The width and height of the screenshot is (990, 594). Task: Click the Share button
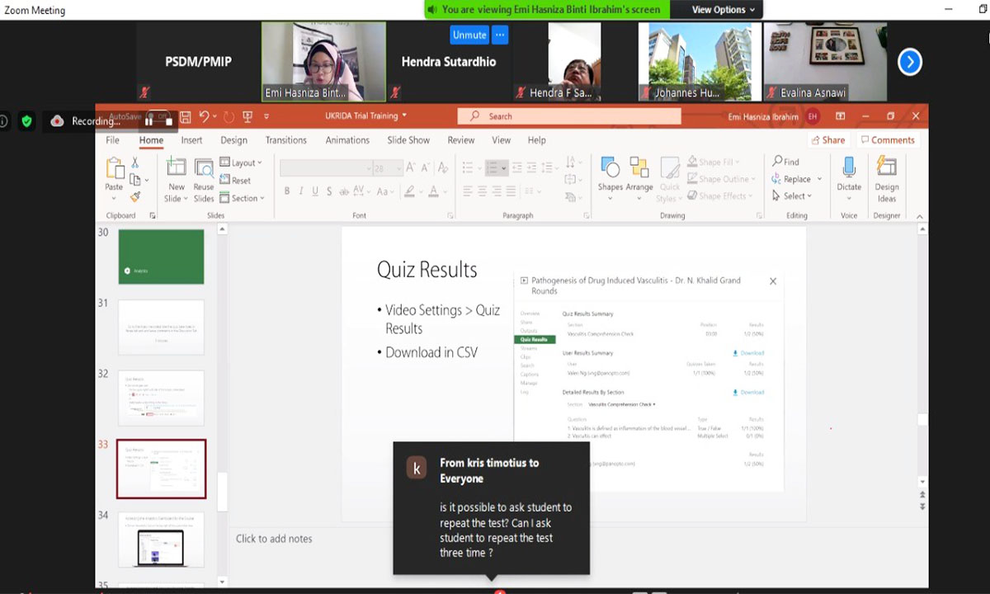(x=827, y=140)
